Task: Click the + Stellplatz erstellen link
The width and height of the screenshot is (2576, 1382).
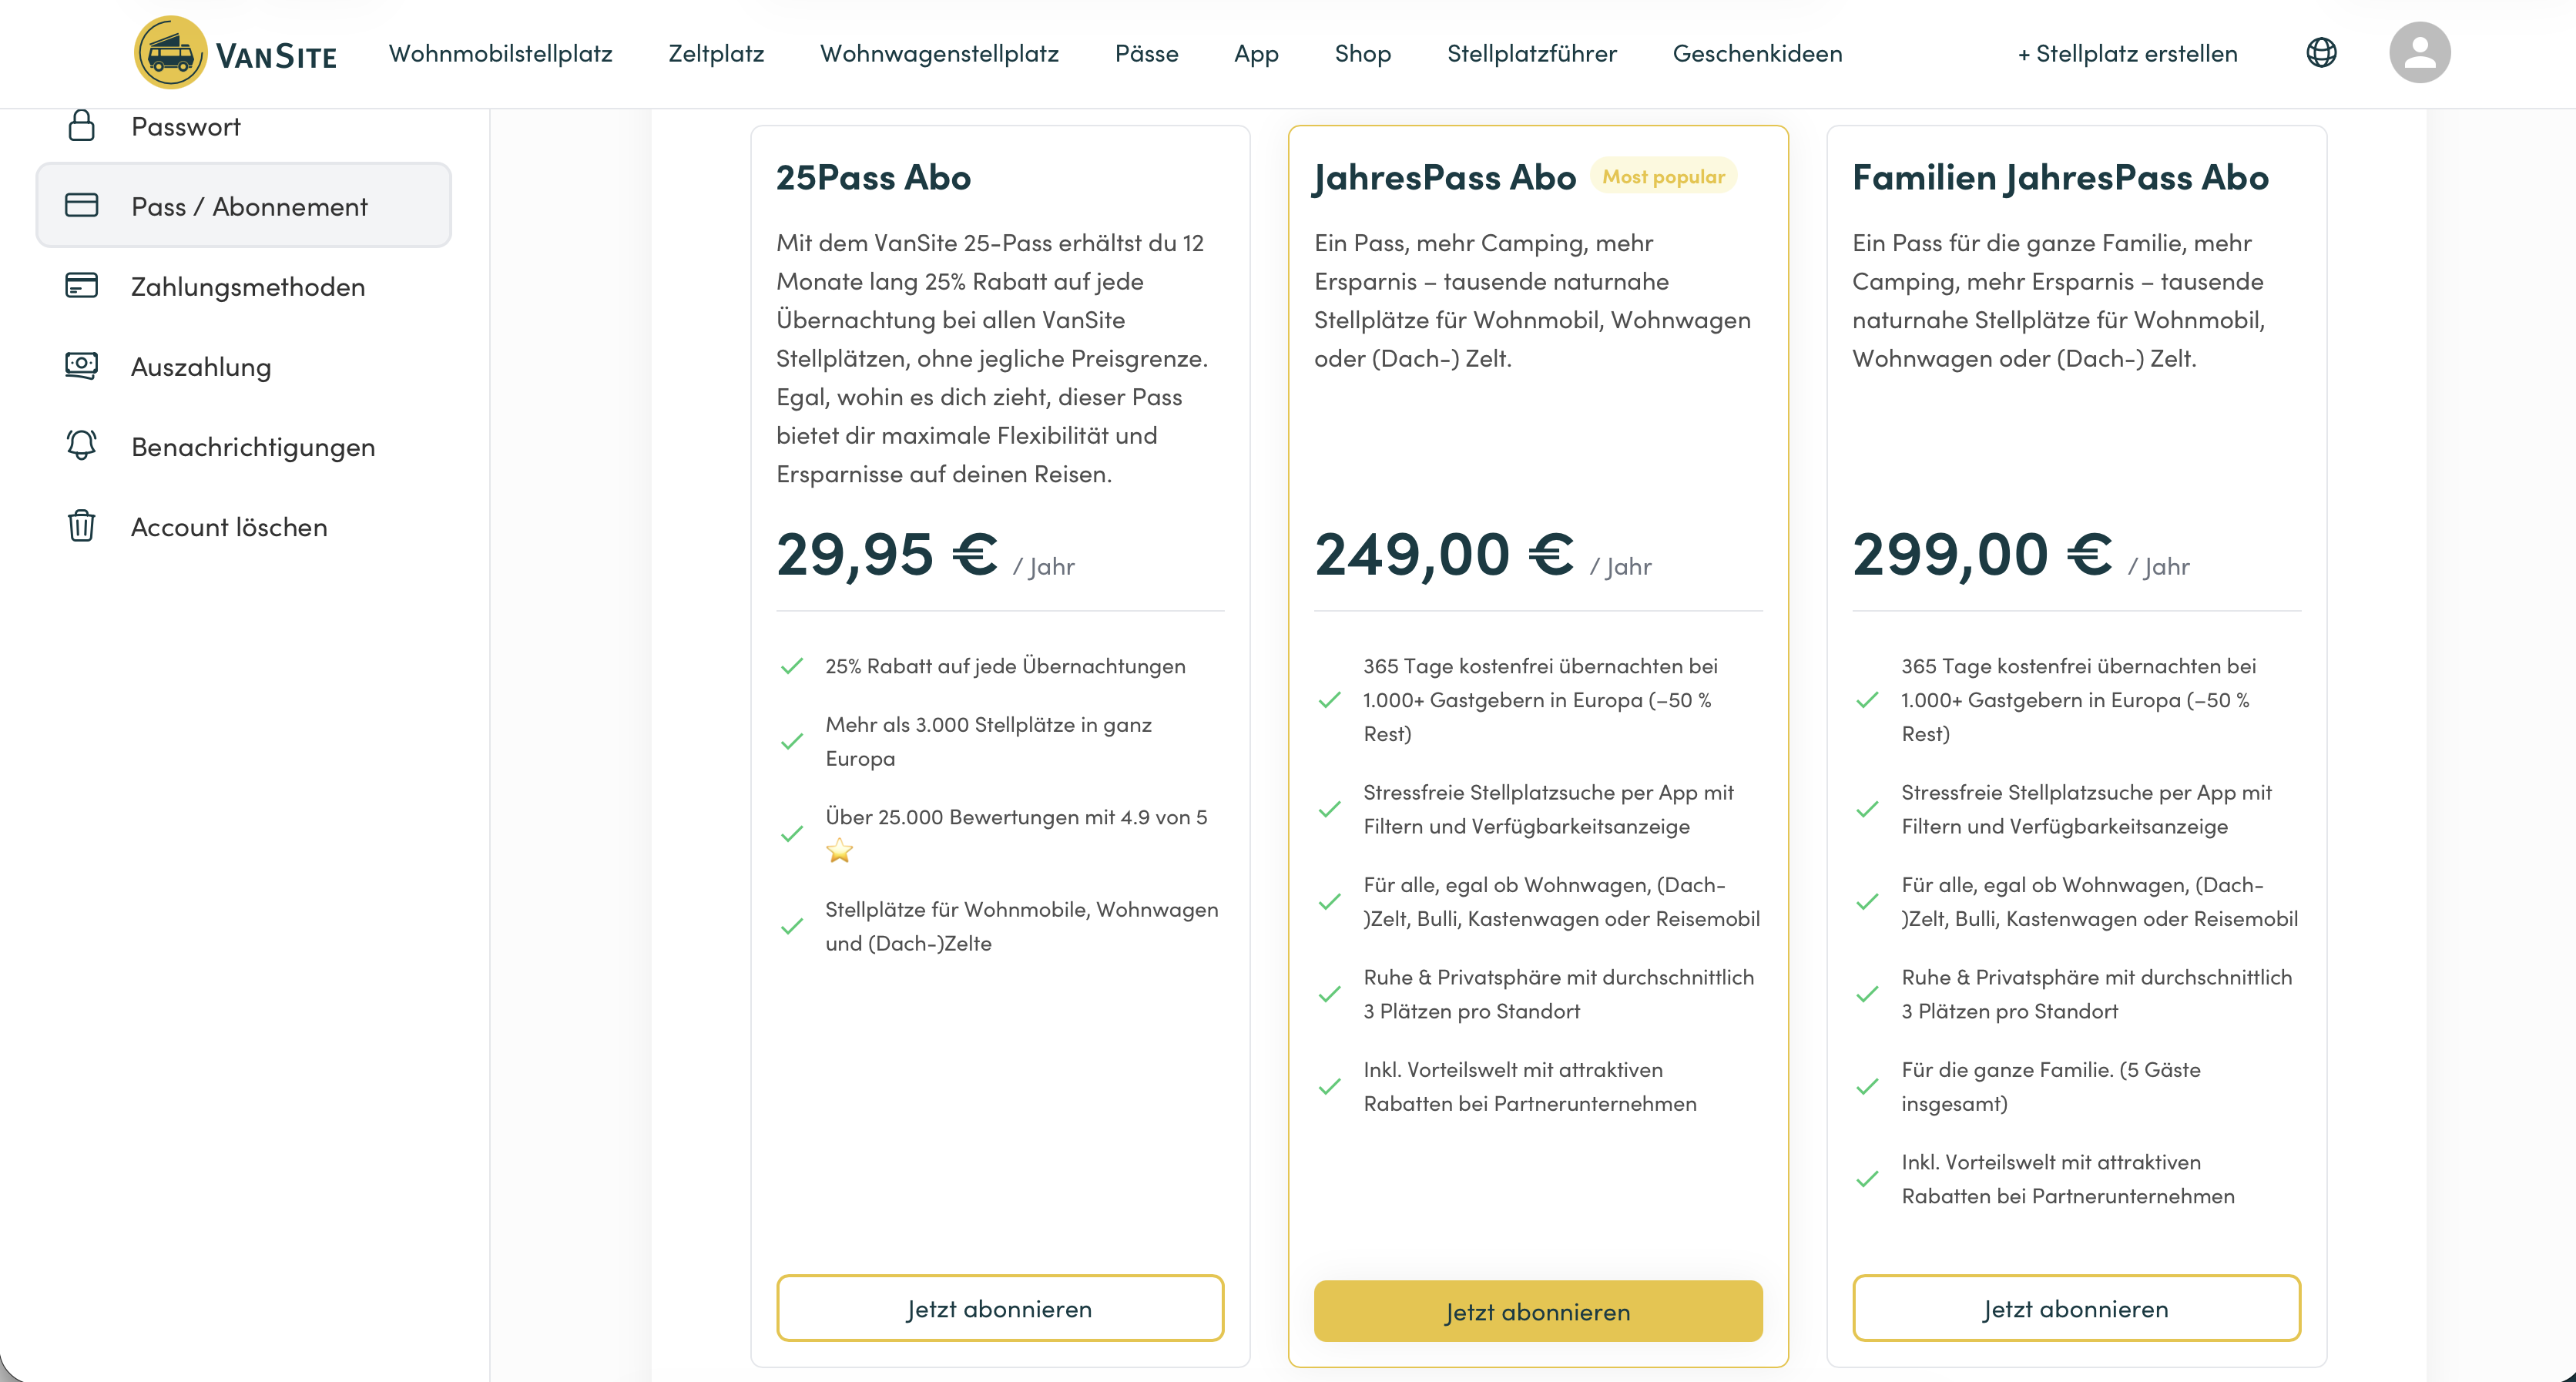Action: (2127, 54)
